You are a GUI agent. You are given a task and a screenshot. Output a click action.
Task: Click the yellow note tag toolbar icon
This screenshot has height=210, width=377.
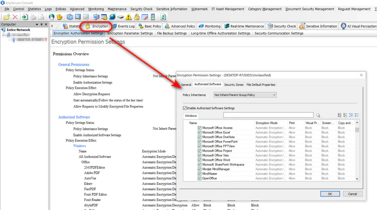point(60,17)
